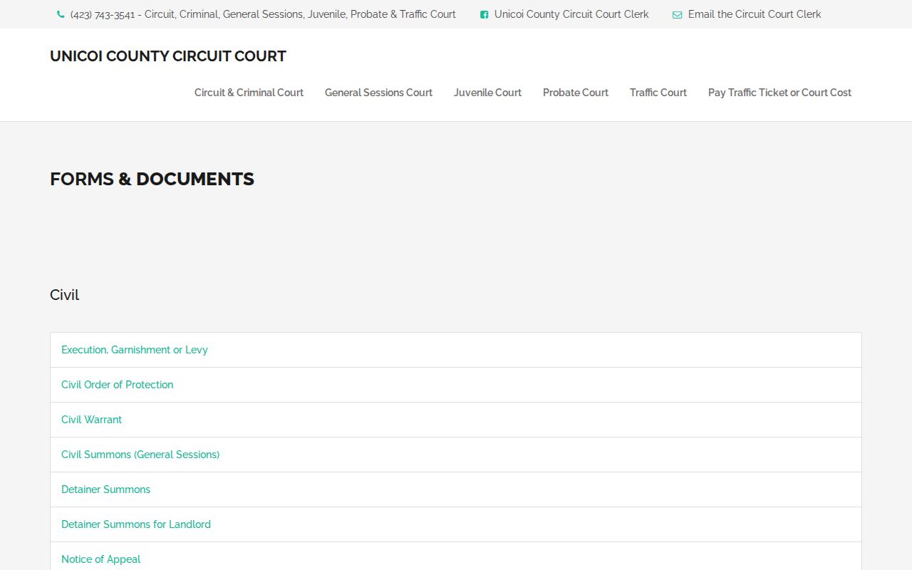Open Unicoi County Circuit Court Clerk Facebook link
The image size is (912, 570).
tap(571, 14)
